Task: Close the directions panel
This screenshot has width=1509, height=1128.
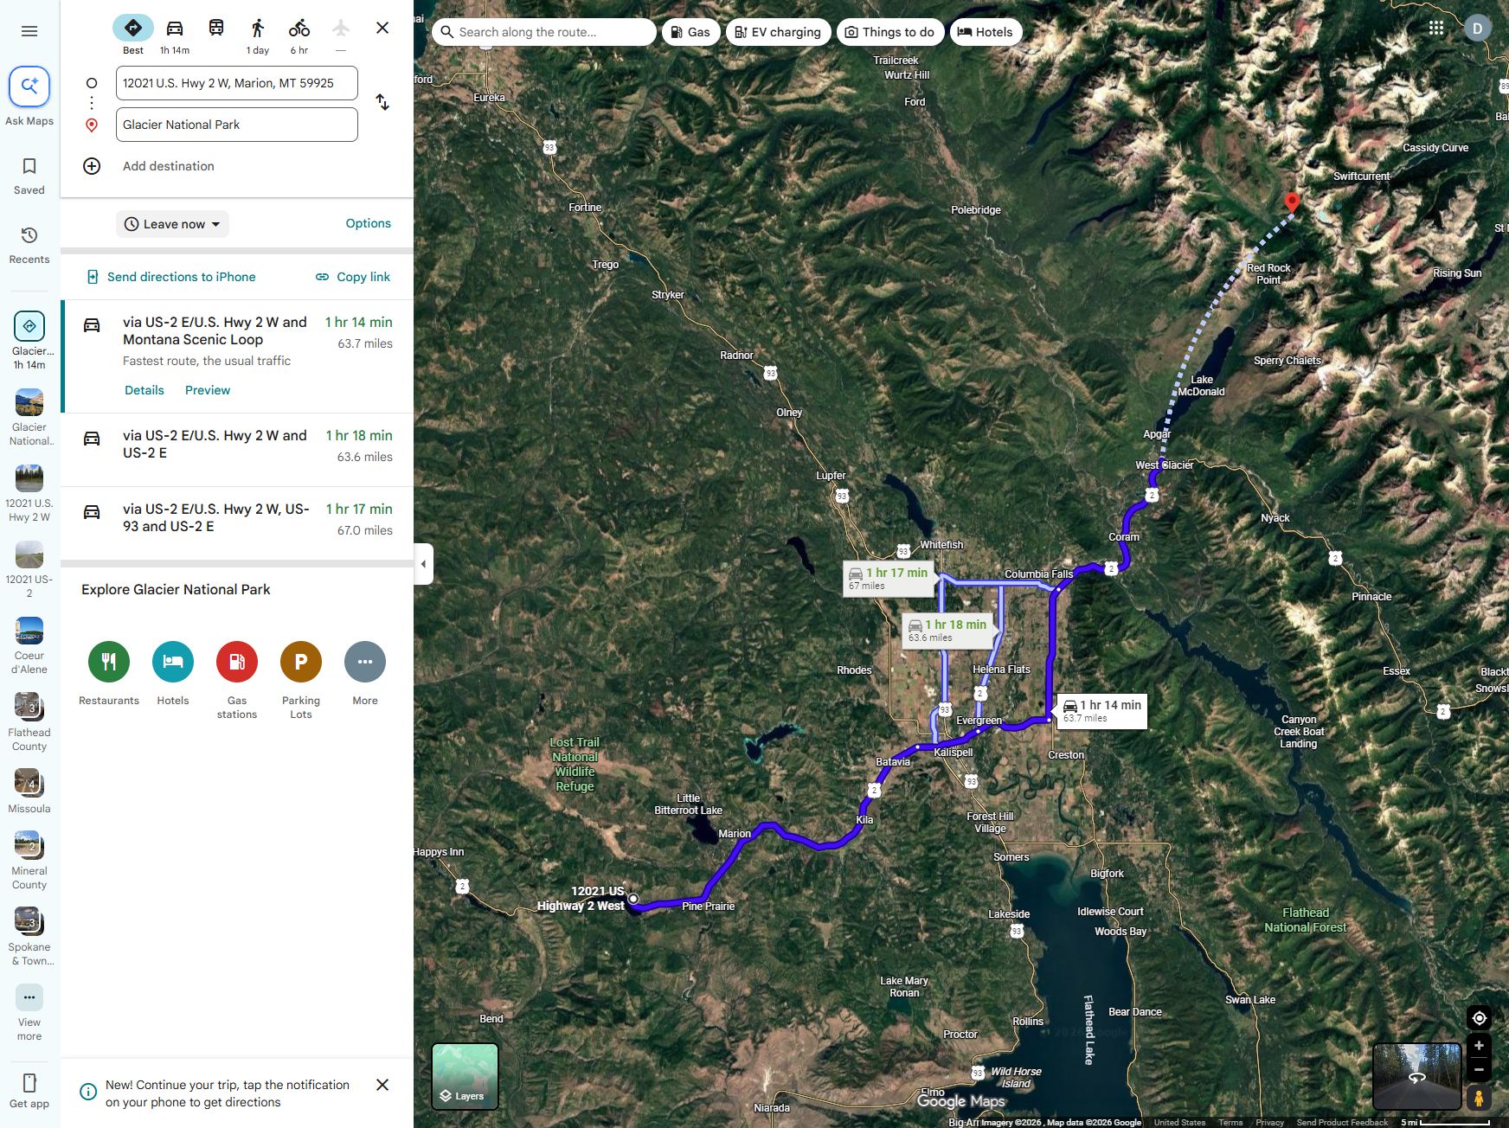Action: [x=382, y=28]
